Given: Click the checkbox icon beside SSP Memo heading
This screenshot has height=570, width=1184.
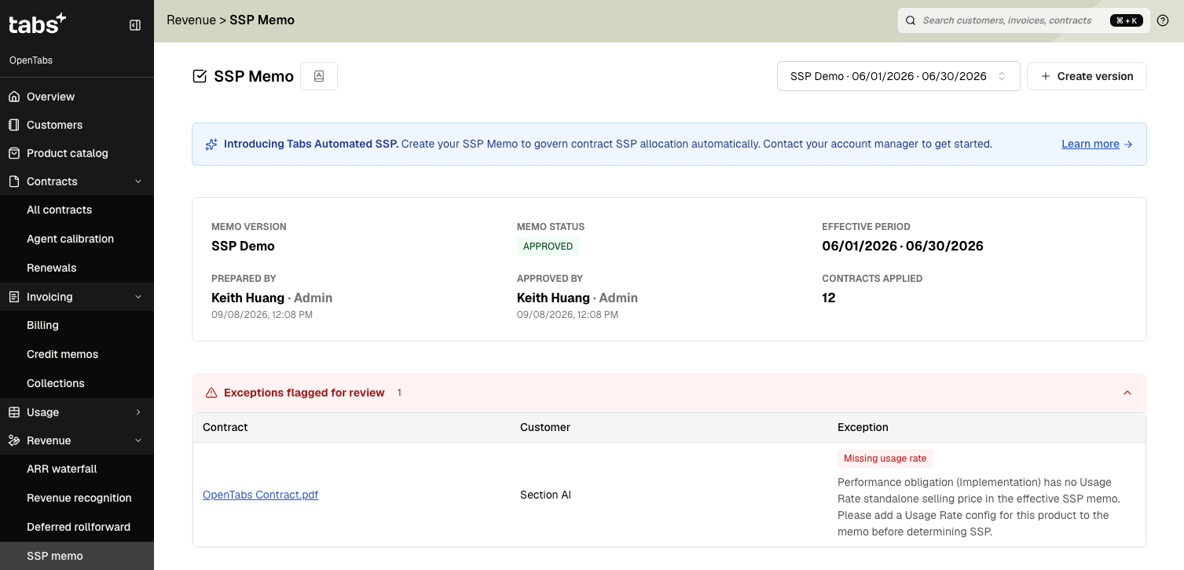Looking at the screenshot, I should pyautogui.click(x=200, y=76).
